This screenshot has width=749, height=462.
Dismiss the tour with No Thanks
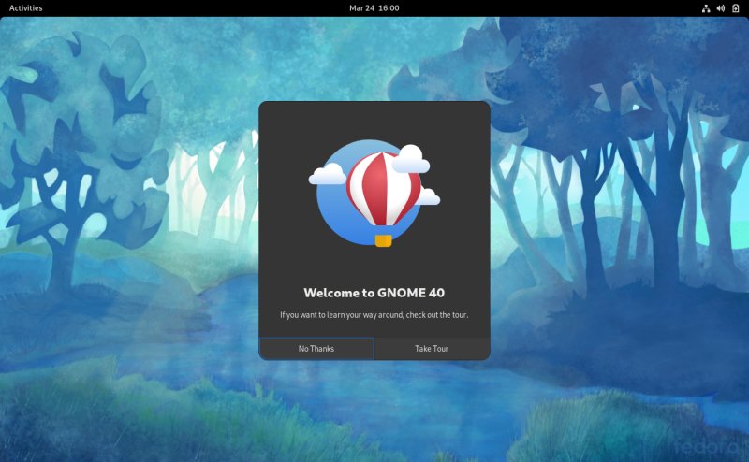pyautogui.click(x=316, y=349)
